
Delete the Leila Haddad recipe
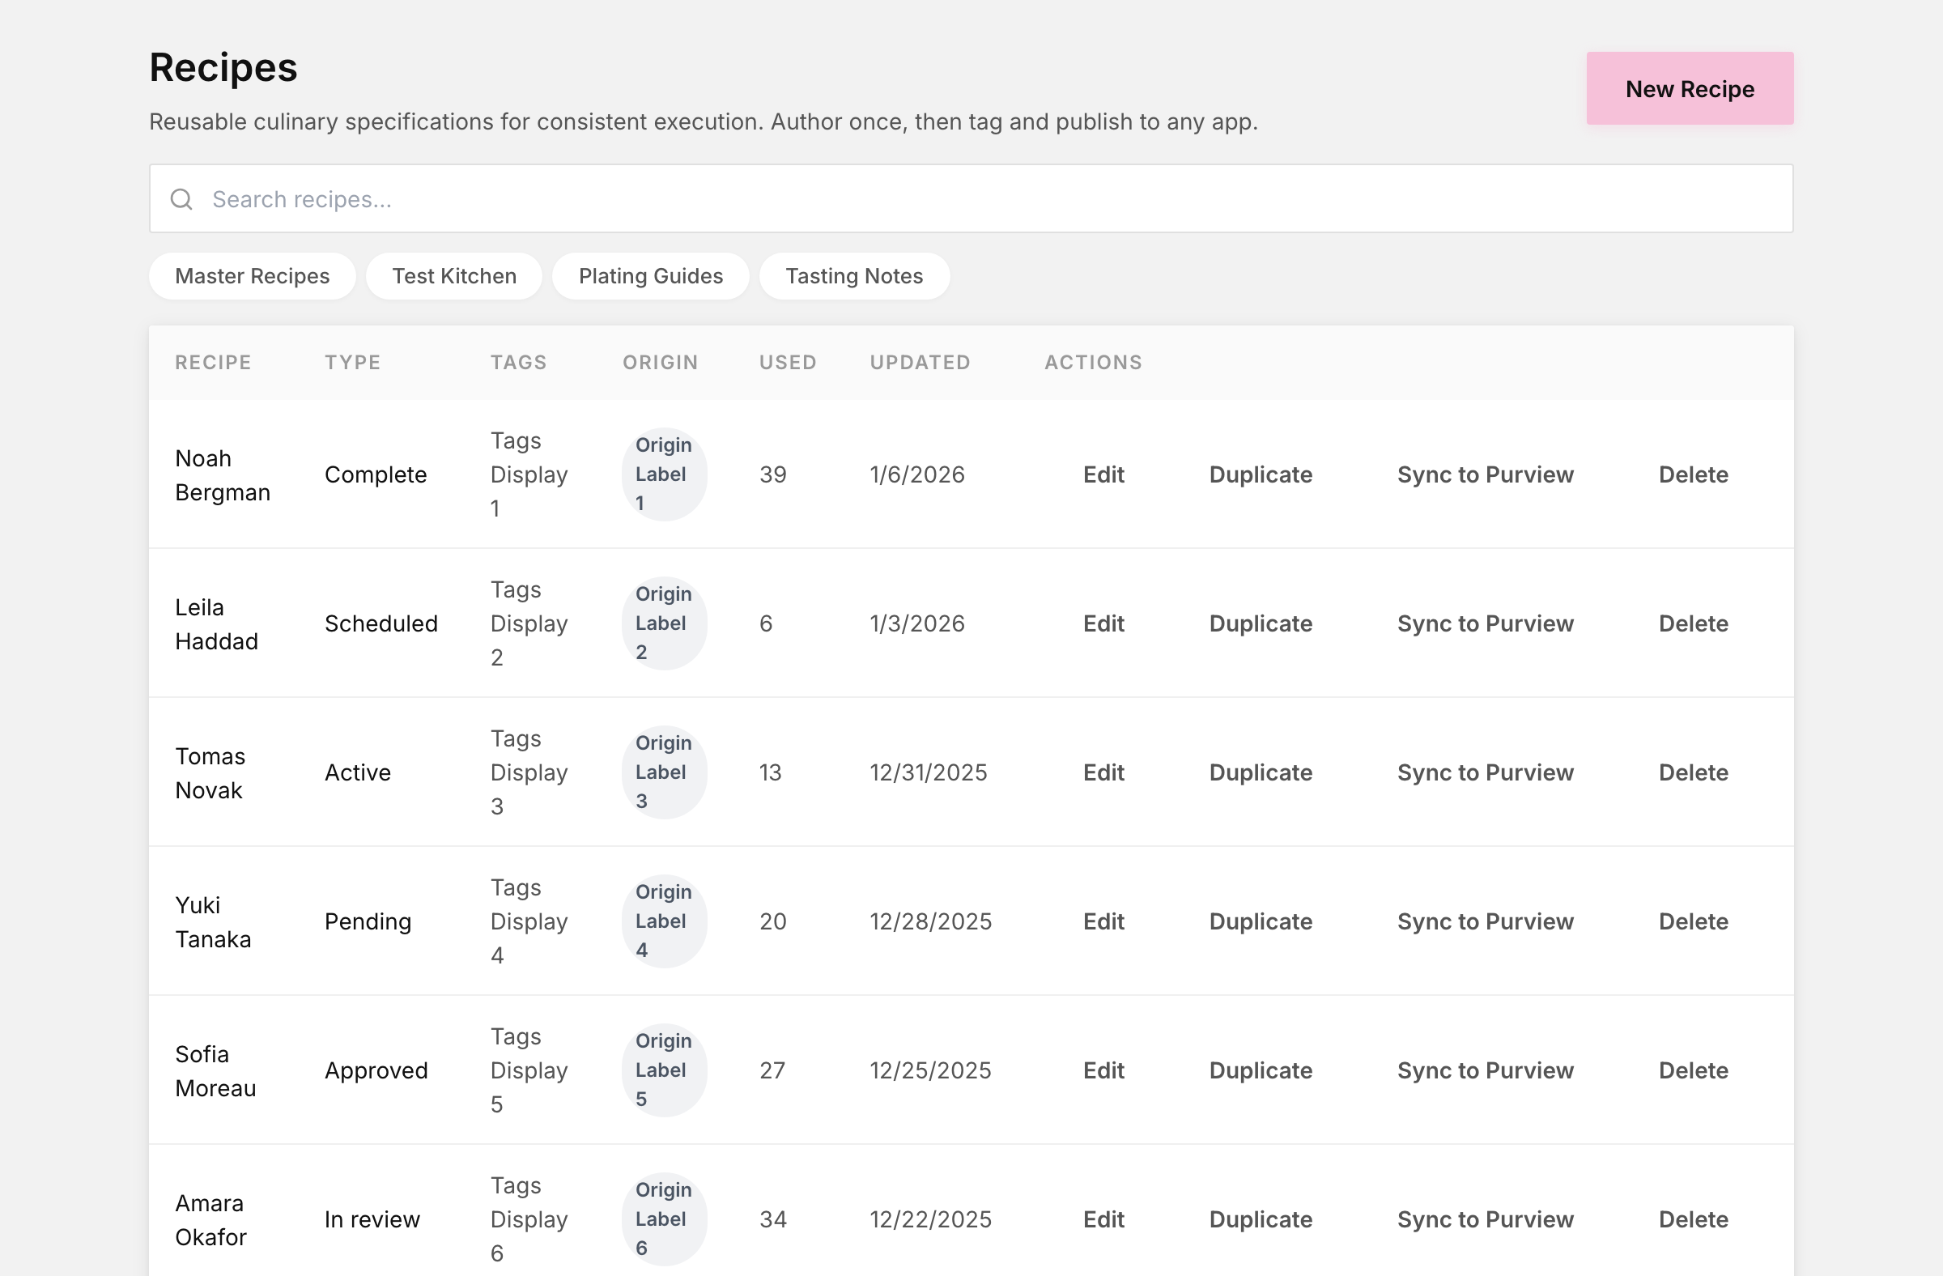(1693, 623)
